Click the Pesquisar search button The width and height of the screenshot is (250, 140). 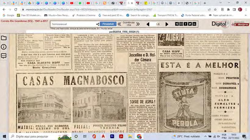[x=108, y=24]
